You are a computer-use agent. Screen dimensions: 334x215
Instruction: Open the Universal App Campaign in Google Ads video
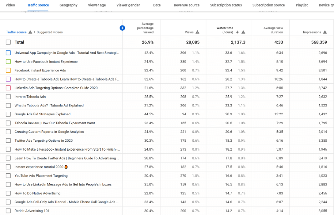tap(67, 53)
